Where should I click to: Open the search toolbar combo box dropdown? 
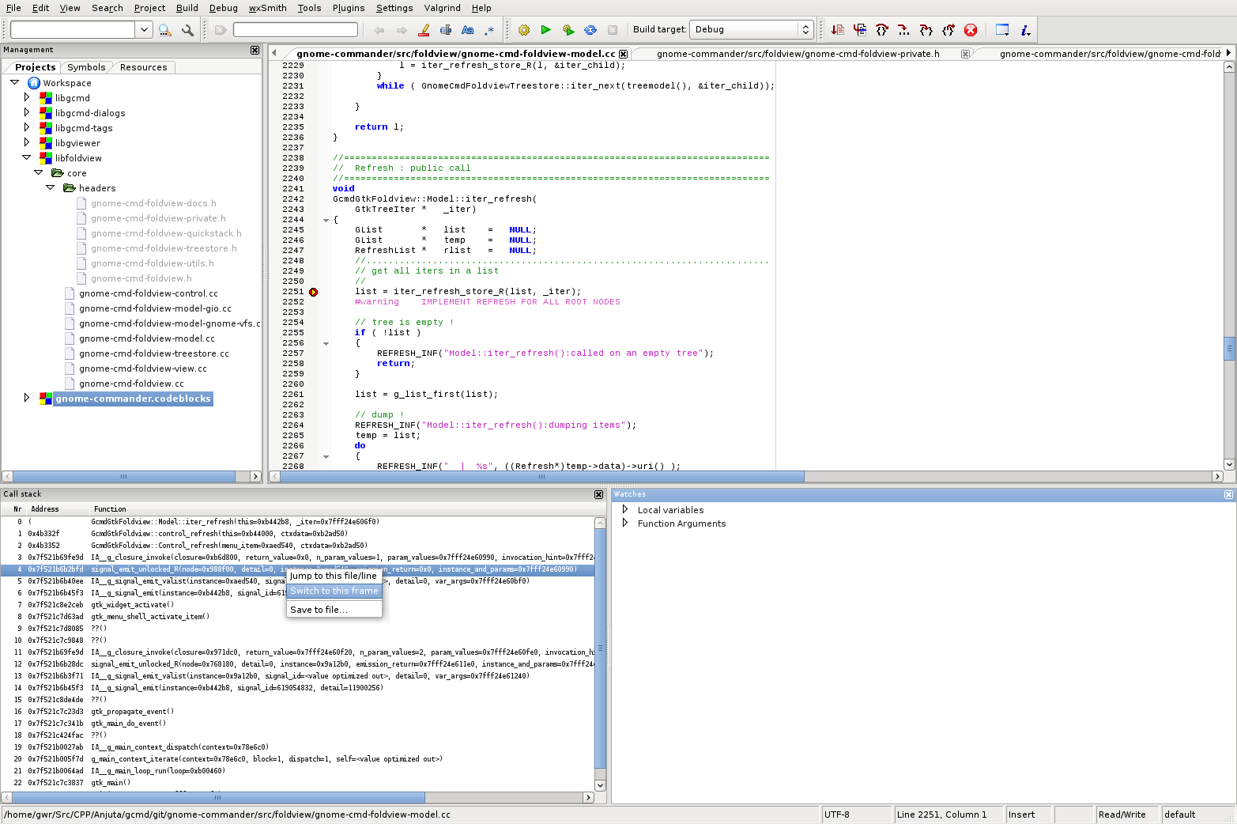tap(144, 29)
